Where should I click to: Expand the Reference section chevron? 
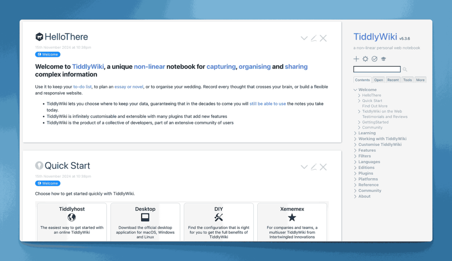(x=355, y=185)
